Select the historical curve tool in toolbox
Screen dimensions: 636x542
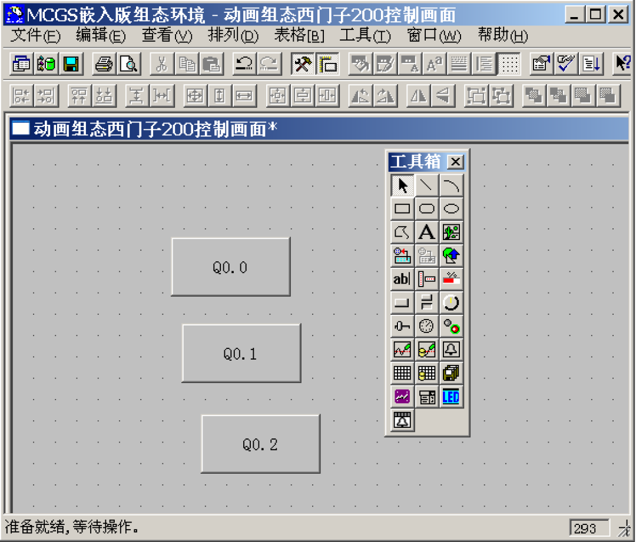(x=426, y=350)
